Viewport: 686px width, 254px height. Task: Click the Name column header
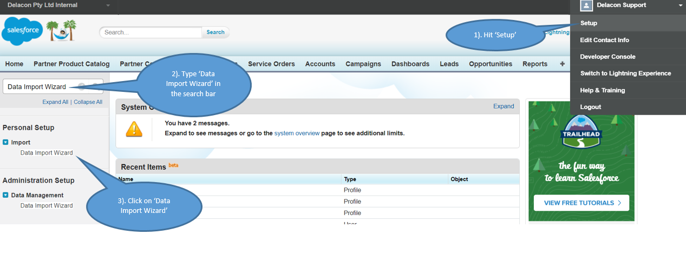[126, 179]
